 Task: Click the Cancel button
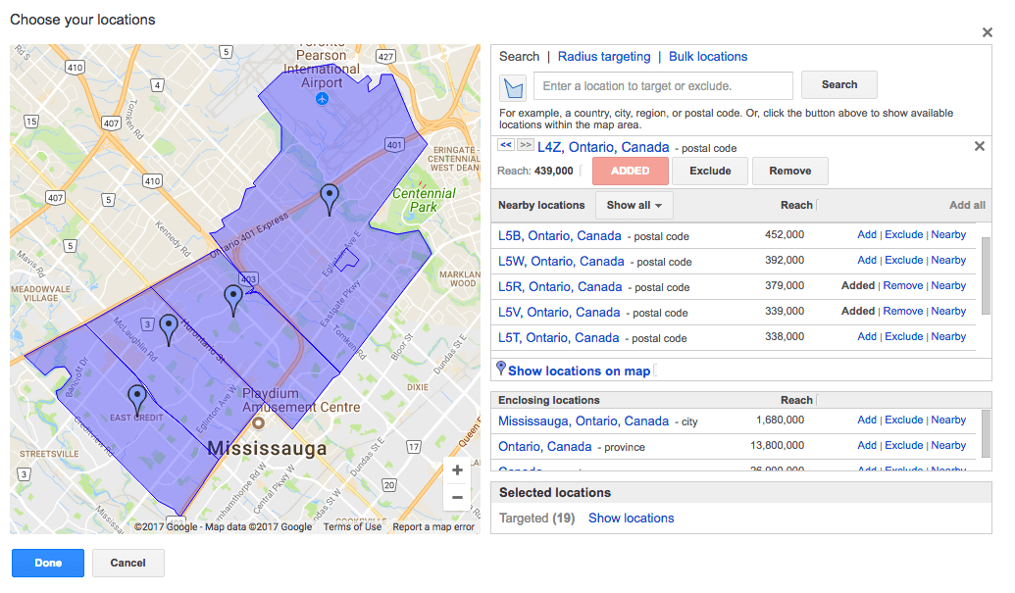(127, 563)
